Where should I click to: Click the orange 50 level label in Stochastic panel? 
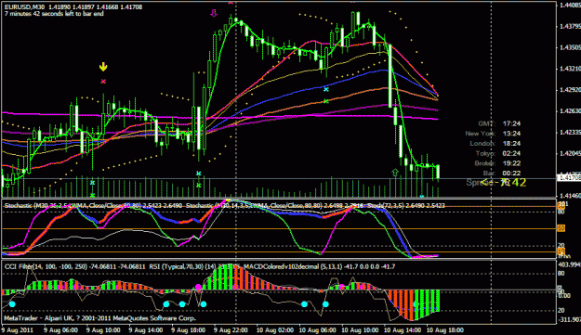(x=561, y=228)
